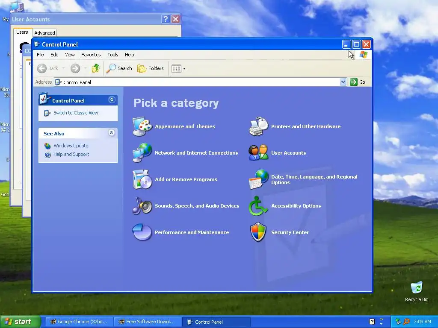Click the Windows Update globe icon
Viewport: 438px width, 328px height.
47,146
